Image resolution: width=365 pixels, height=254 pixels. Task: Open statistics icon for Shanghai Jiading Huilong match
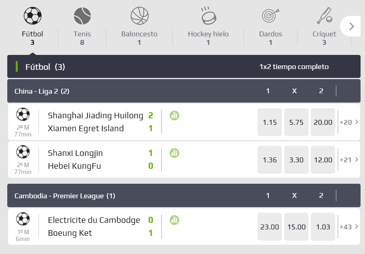pos(174,115)
